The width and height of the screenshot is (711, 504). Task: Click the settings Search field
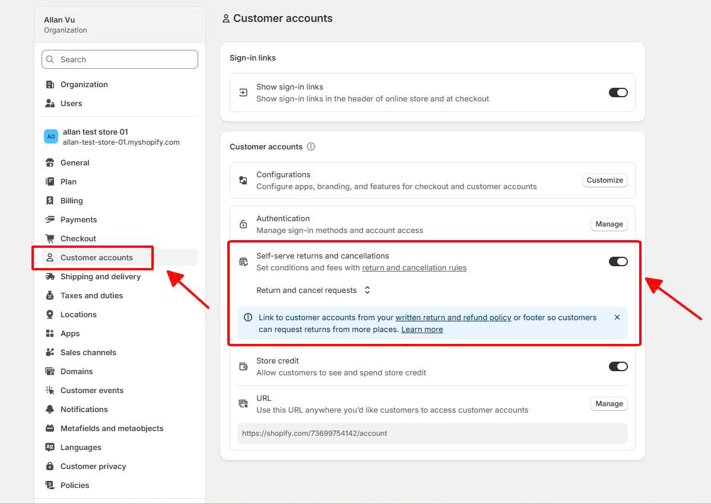pyautogui.click(x=120, y=59)
